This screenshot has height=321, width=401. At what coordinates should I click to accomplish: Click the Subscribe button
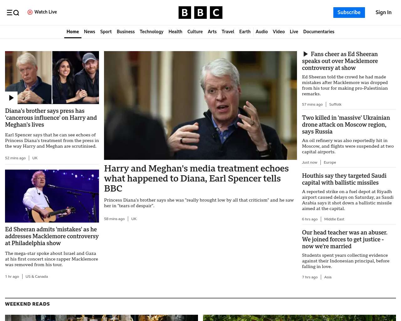point(349,13)
